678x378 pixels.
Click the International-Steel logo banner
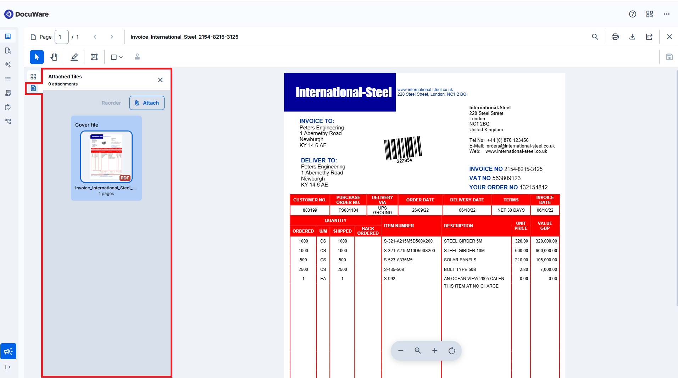(340, 92)
